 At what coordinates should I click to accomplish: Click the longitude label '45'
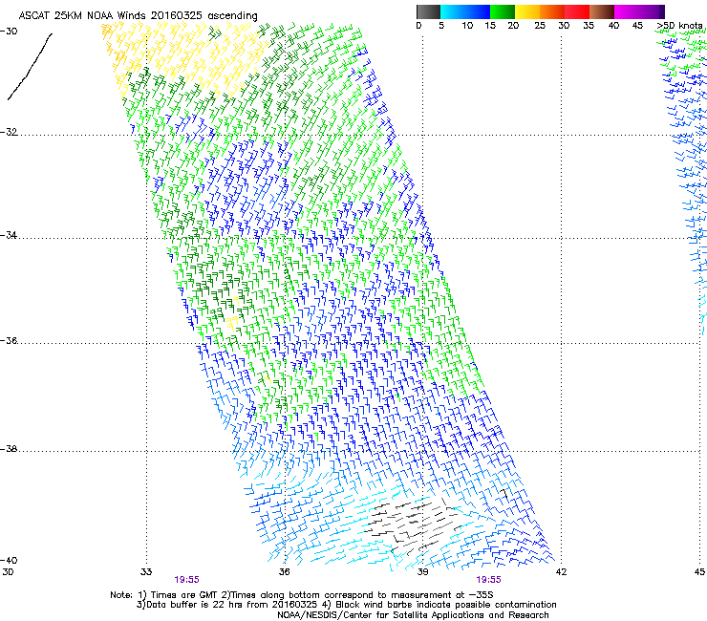699,572
